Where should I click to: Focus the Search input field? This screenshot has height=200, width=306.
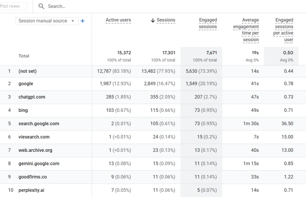click(56, 6)
